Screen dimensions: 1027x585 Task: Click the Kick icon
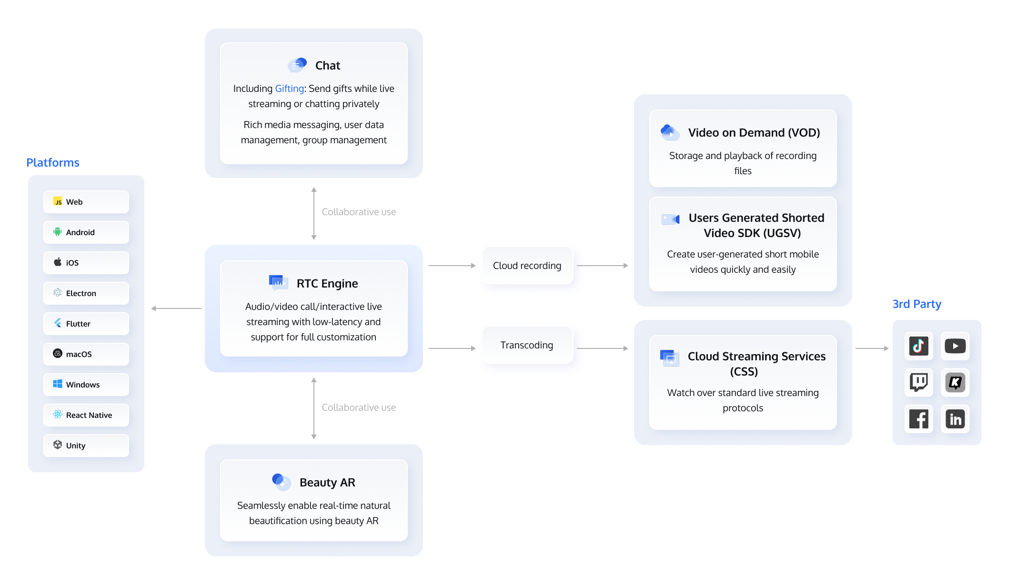pyautogui.click(x=955, y=382)
